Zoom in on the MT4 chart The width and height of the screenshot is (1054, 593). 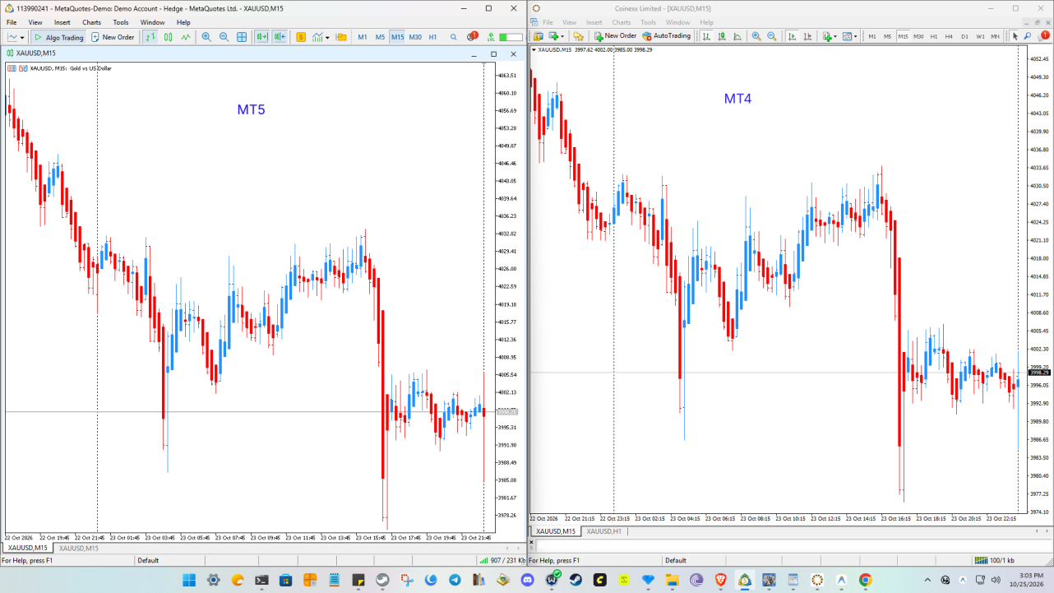[x=756, y=36]
